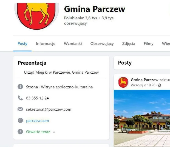Expand the Otwarte teraz hours chevron
The image size is (170, 147).
pos(54,132)
